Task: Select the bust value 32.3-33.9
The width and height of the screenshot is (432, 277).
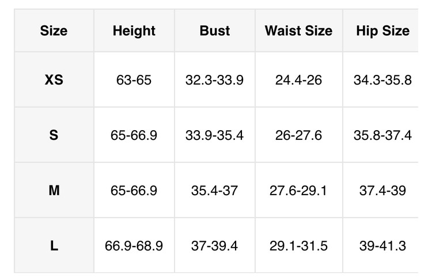Action: point(214,80)
